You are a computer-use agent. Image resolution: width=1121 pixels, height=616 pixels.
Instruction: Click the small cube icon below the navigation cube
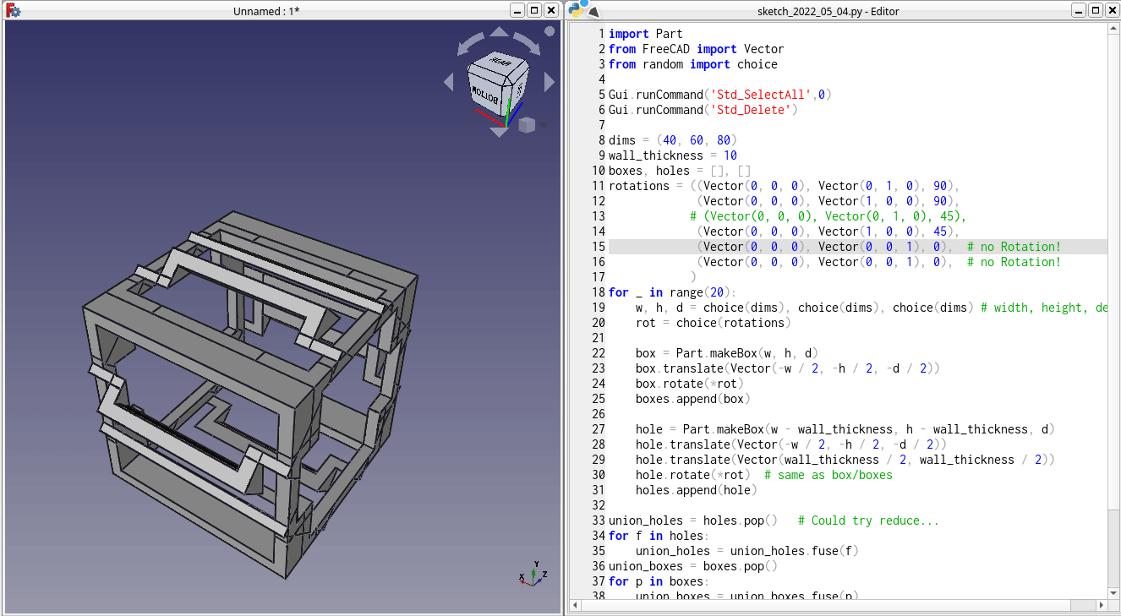click(526, 124)
